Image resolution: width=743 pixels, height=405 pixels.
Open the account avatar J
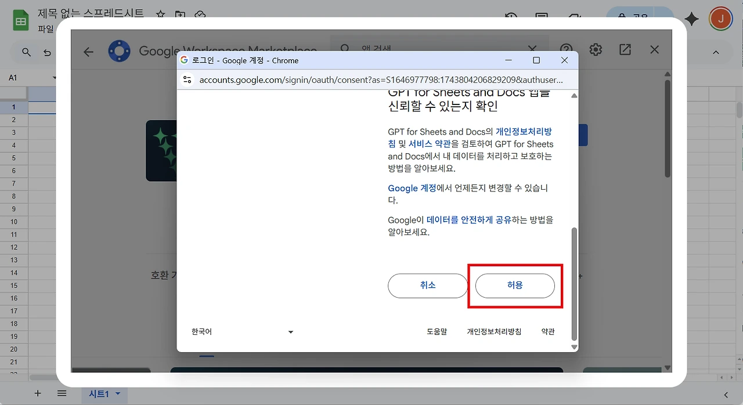pos(720,19)
